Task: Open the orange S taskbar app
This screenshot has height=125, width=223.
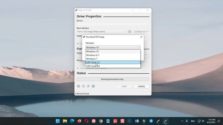Action: tap(122, 121)
